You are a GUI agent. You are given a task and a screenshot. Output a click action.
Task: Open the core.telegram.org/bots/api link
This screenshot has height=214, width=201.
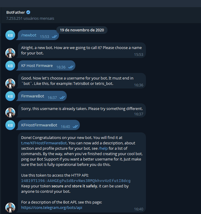(x=52, y=207)
